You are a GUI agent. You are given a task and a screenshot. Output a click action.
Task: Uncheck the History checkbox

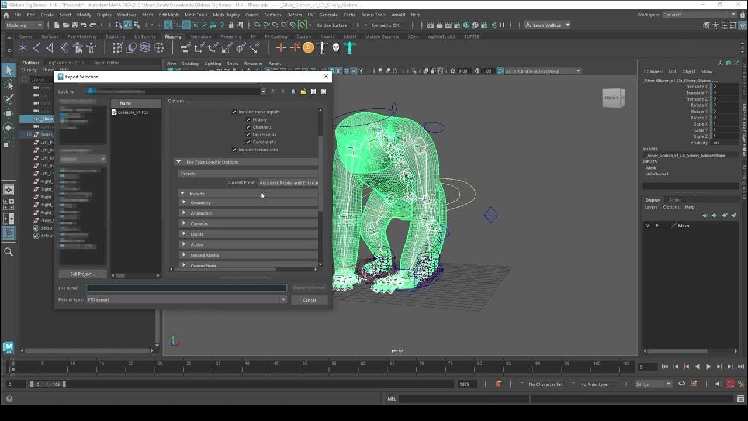pyautogui.click(x=248, y=119)
